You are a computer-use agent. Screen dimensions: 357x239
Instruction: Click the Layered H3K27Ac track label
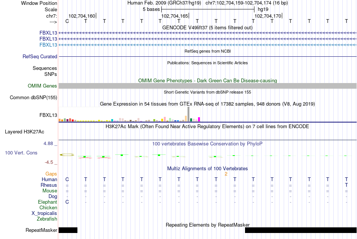point(24,132)
